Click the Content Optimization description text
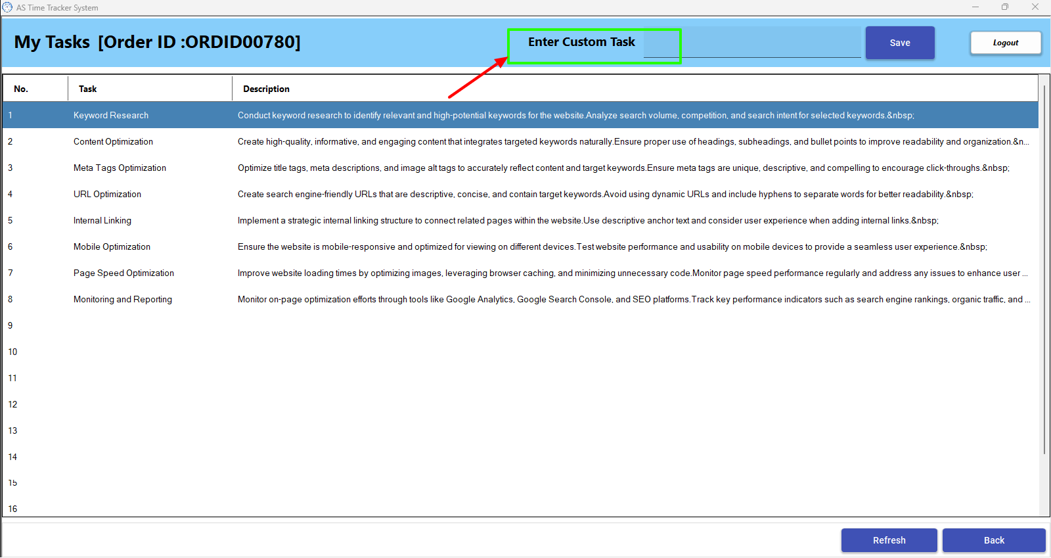The height and width of the screenshot is (558, 1051). (633, 141)
